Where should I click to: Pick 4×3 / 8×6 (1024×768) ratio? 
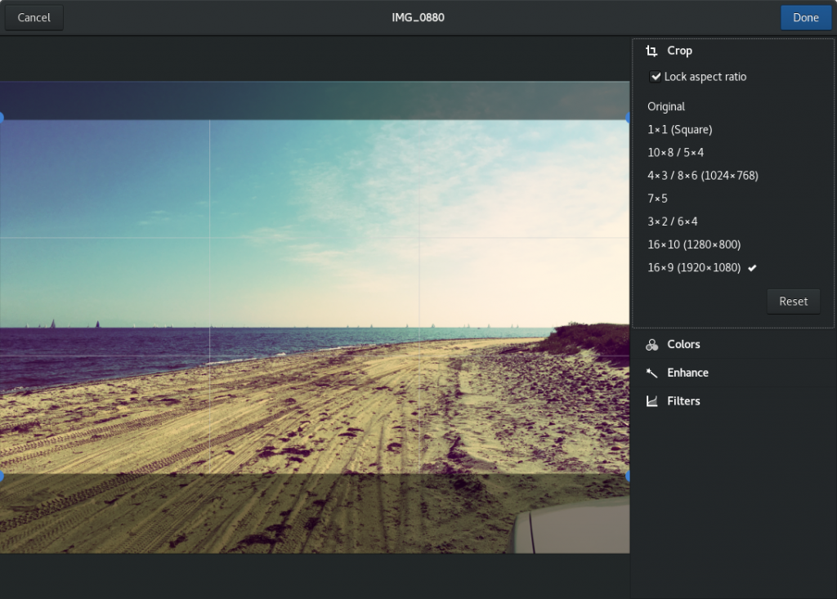point(702,176)
